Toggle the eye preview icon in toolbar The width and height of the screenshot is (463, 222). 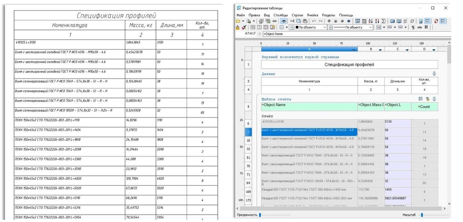tap(284, 21)
